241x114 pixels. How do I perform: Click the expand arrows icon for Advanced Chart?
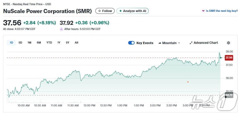coord(191,43)
